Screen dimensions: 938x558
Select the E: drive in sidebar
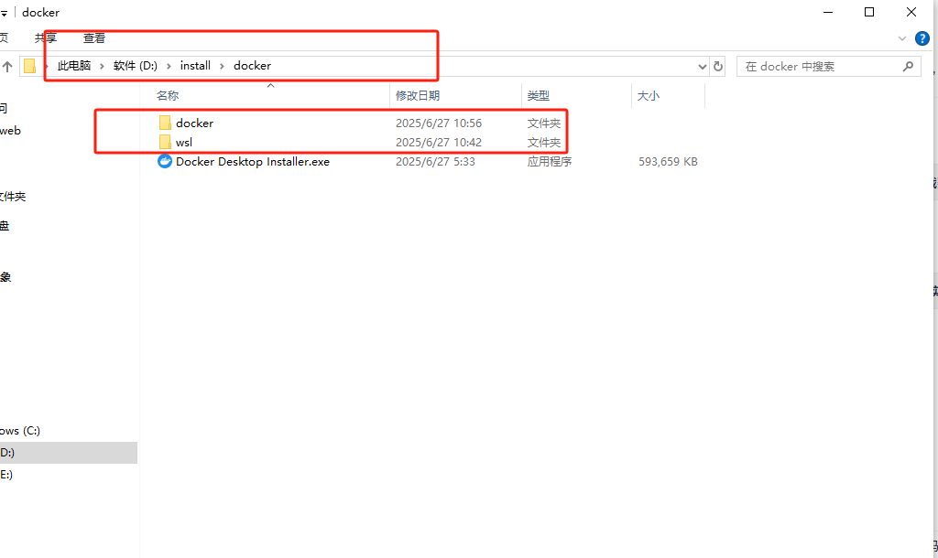pyautogui.click(x=6, y=475)
